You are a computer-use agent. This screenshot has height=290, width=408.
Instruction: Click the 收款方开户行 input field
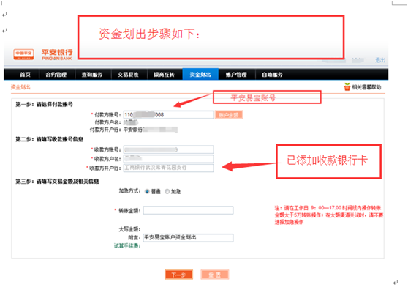169,168
